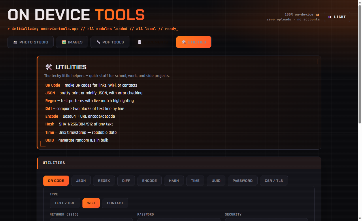Open the Diff utility tab
The width and height of the screenshot is (362, 221).
126,181
